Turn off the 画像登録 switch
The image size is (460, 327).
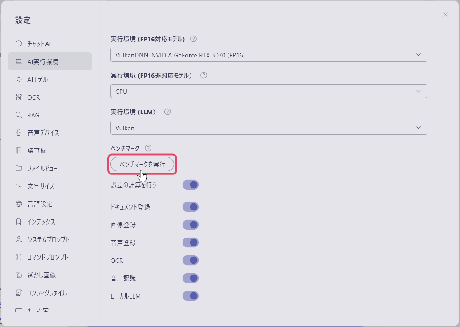point(190,224)
